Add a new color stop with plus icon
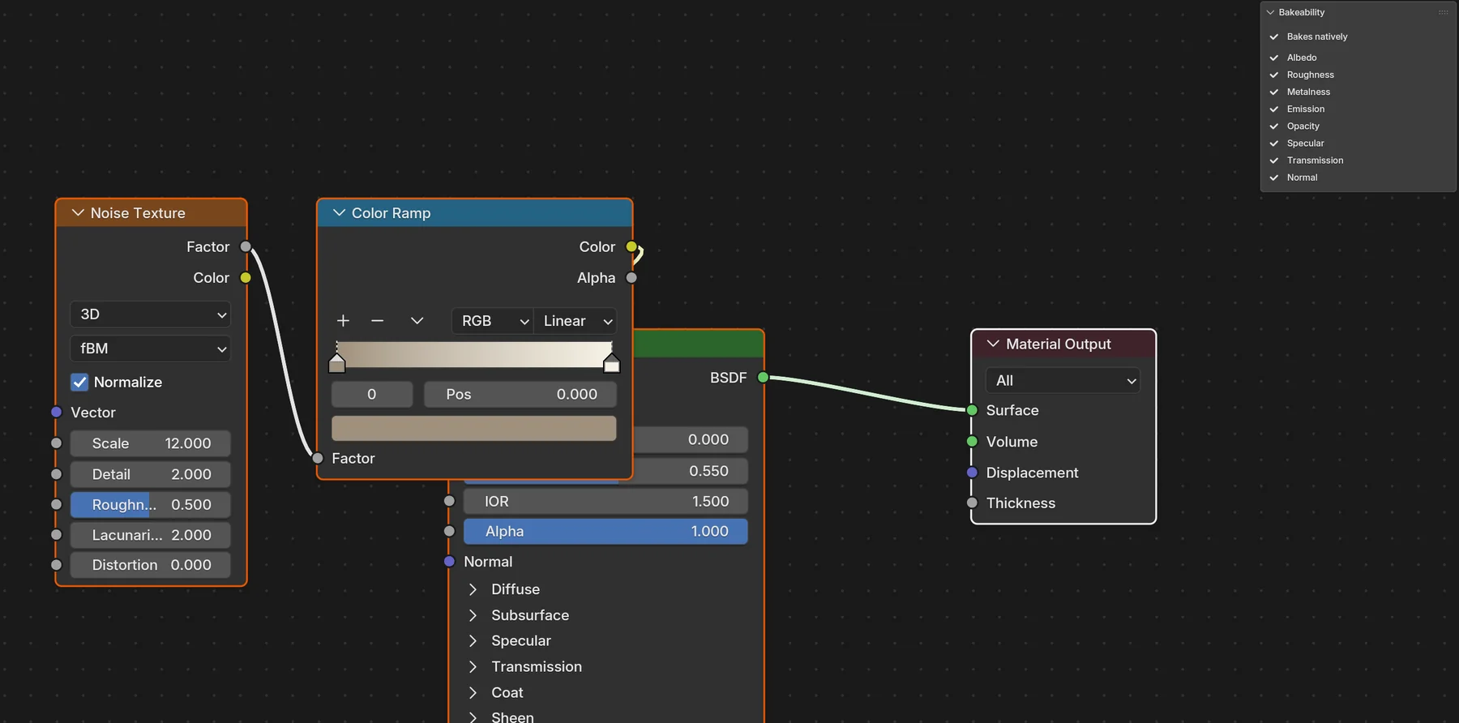Image resolution: width=1459 pixels, height=723 pixels. pos(343,321)
